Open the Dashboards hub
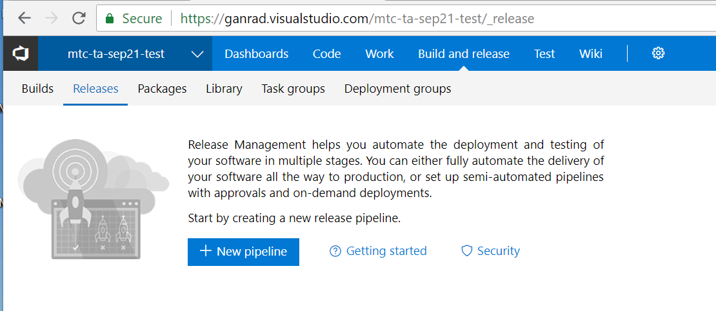The height and width of the screenshot is (311, 716). pyautogui.click(x=257, y=54)
